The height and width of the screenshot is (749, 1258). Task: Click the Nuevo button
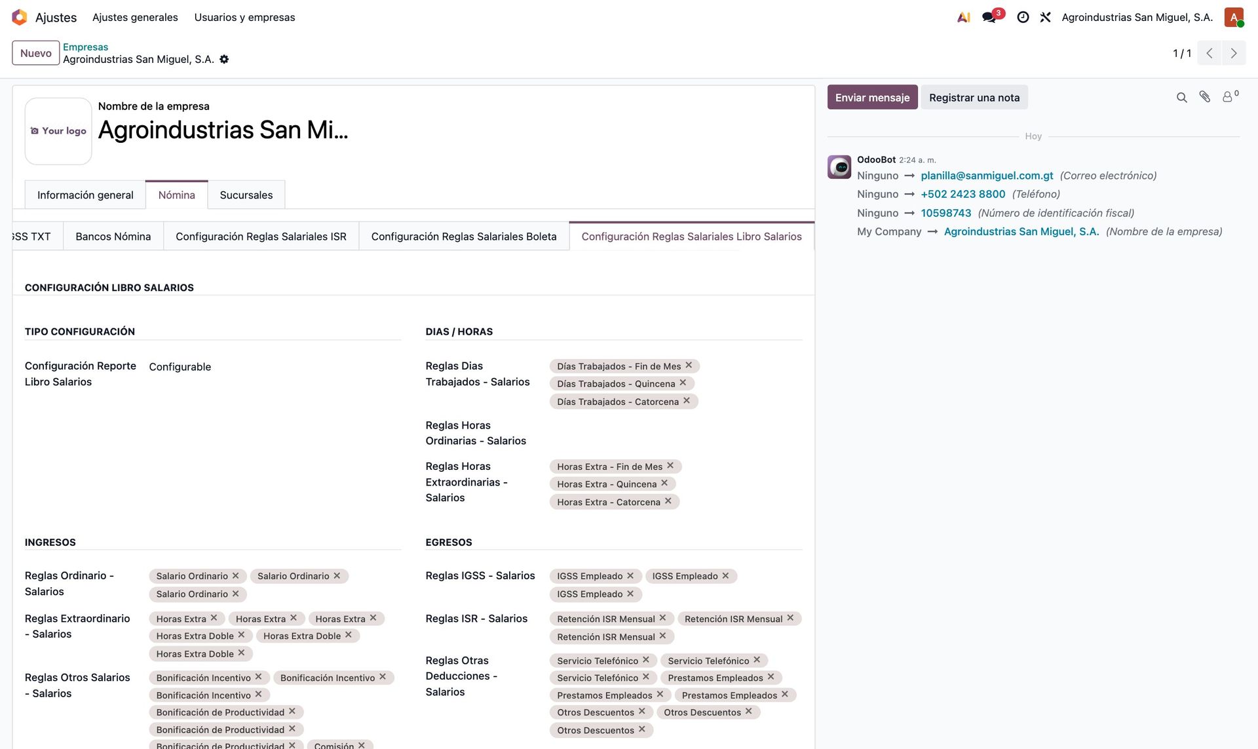pyautogui.click(x=36, y=53)
